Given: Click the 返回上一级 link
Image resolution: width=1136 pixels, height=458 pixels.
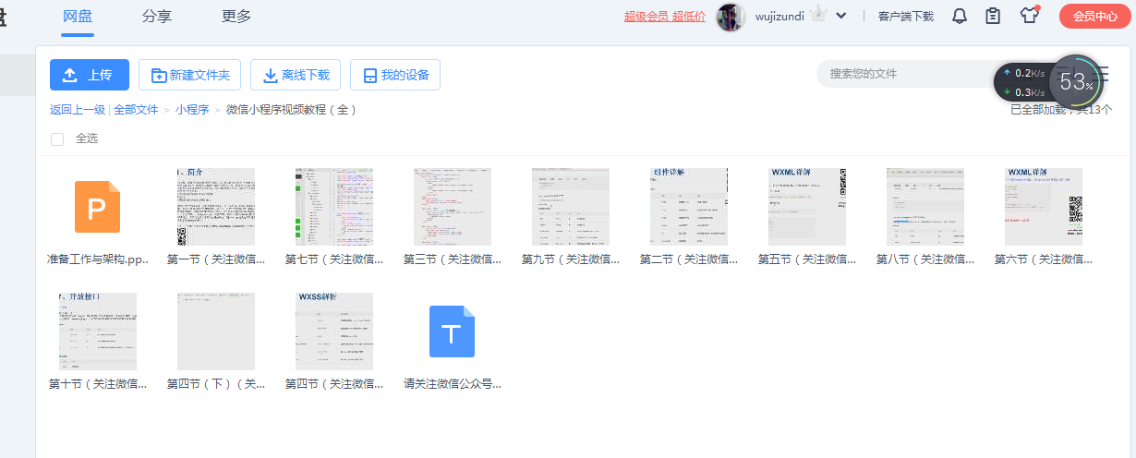Looking at the screenshot, I should [78, 109].
